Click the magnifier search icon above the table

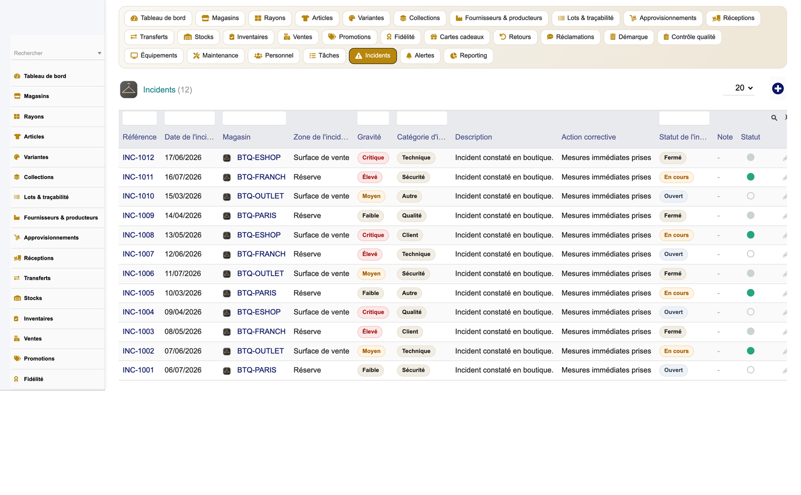click(x=774, y=118)
